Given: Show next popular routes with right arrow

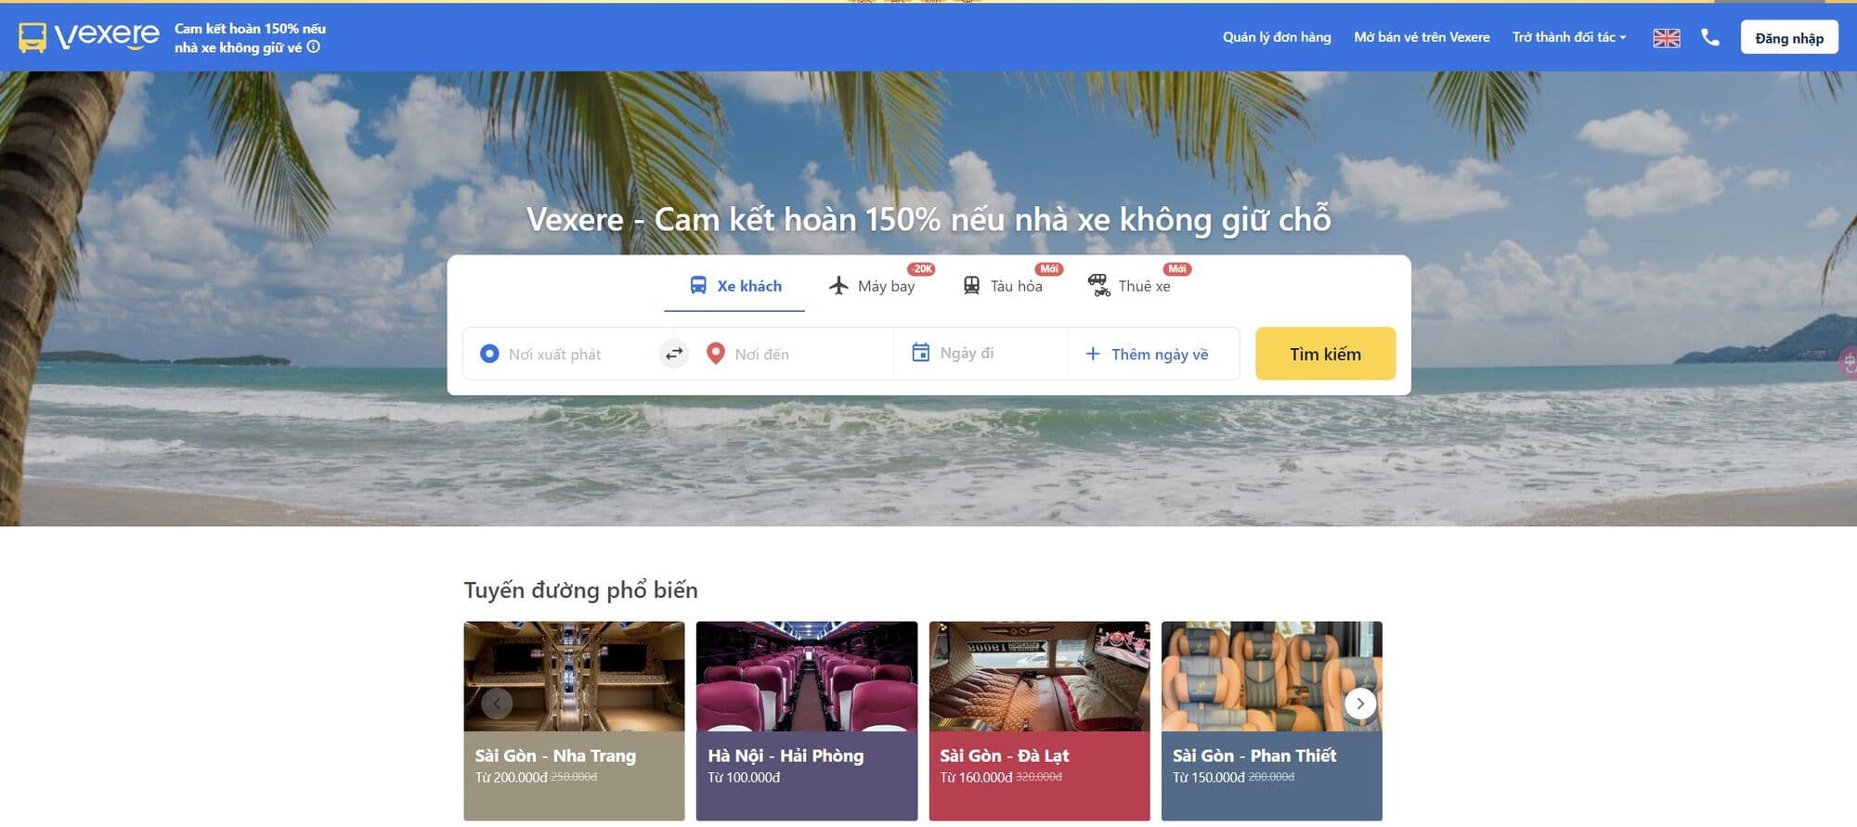Looking at the screenshot, I should point(1360,704).
